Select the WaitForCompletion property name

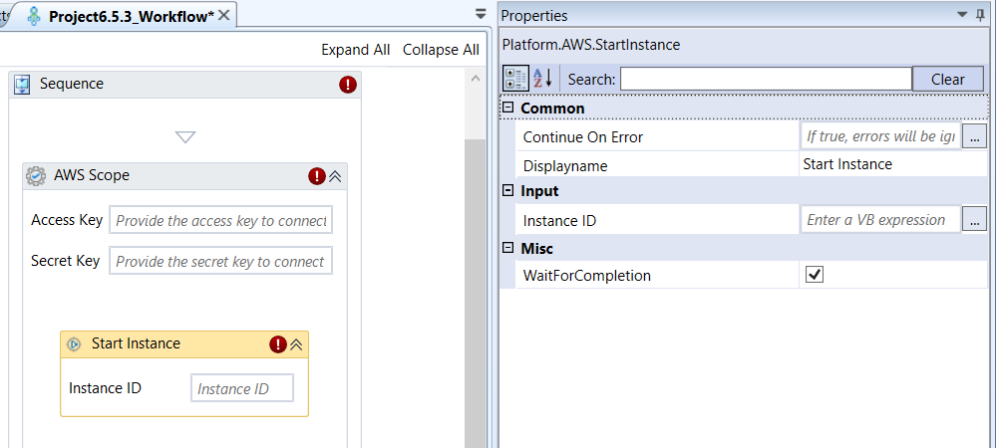(587, 276)
